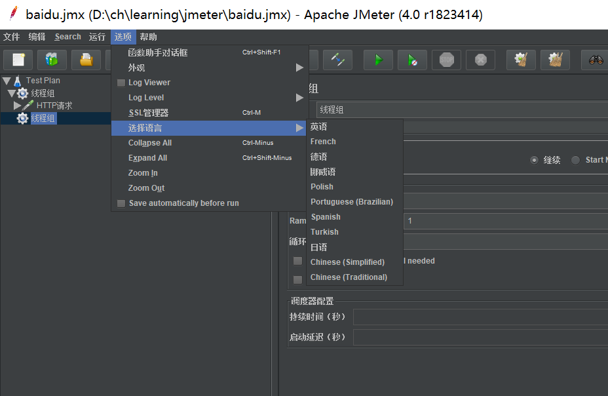Open the Log Level submenu

(x=210, y=97)
